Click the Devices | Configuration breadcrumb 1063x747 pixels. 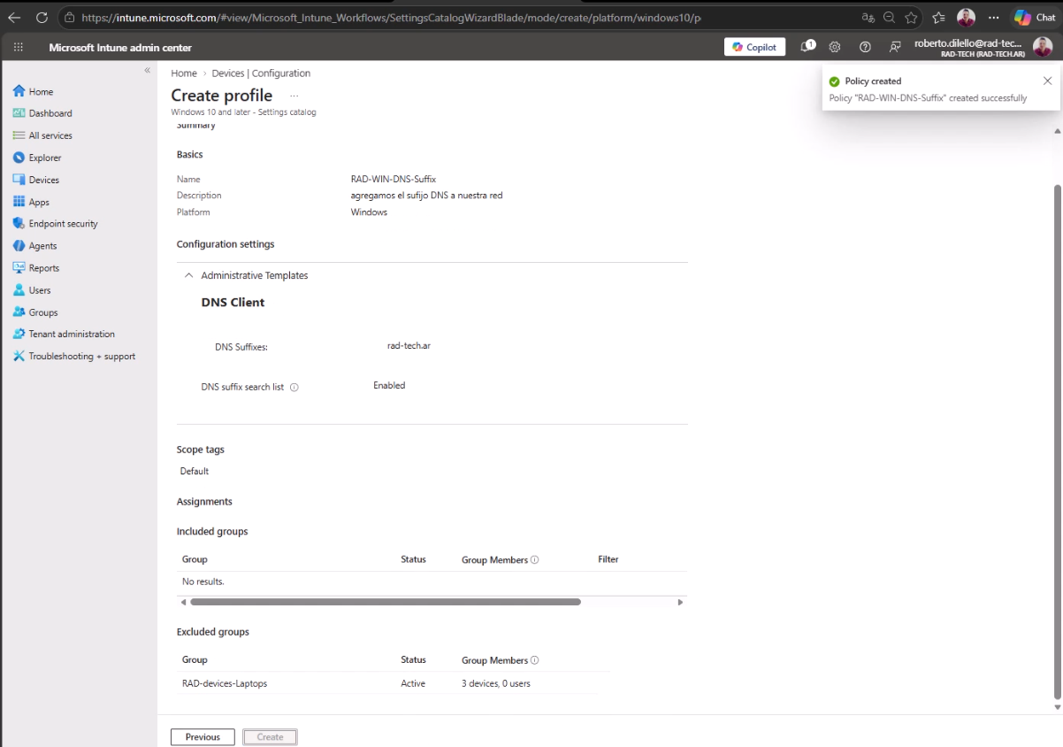click(261, 73)
